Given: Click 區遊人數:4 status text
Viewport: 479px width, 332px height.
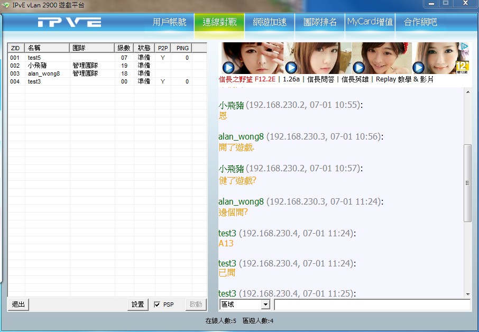Looking at the screenshot, I should point(258,321).
